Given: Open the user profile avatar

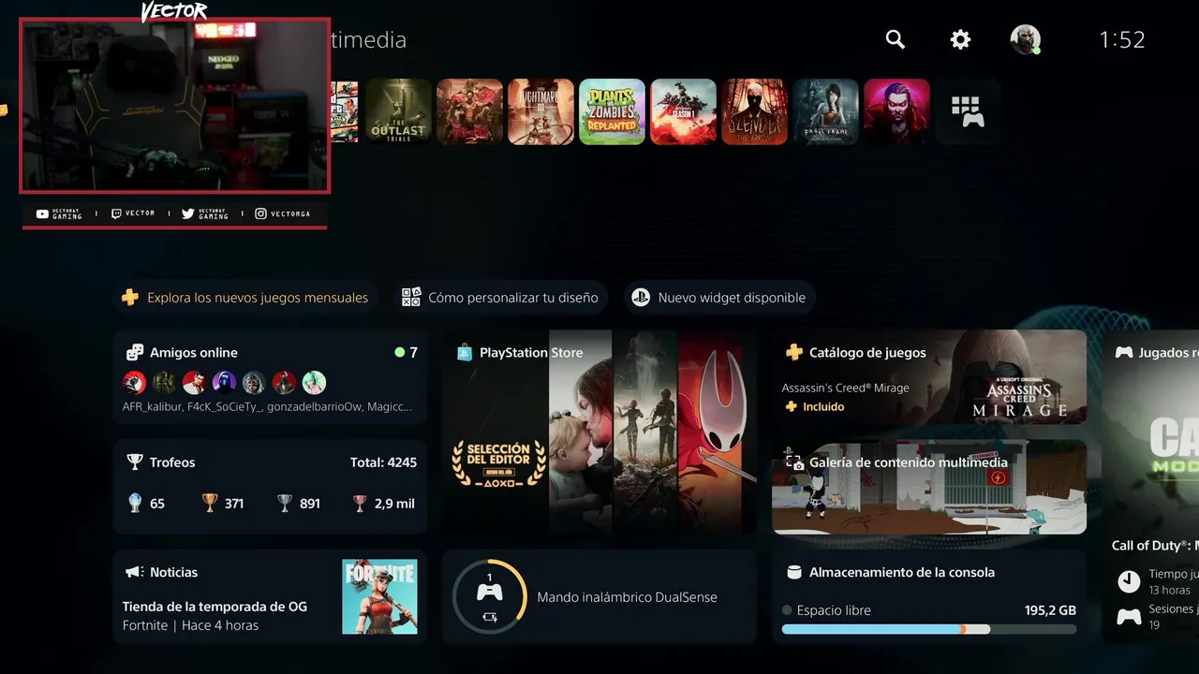Looking at the screenshot, I should point(1025,39).
